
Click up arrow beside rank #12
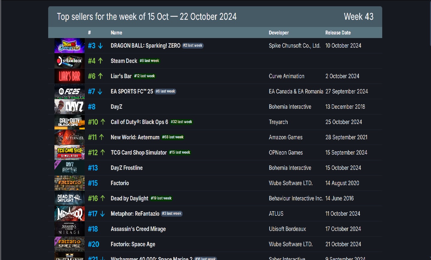(x=103, y=152)
